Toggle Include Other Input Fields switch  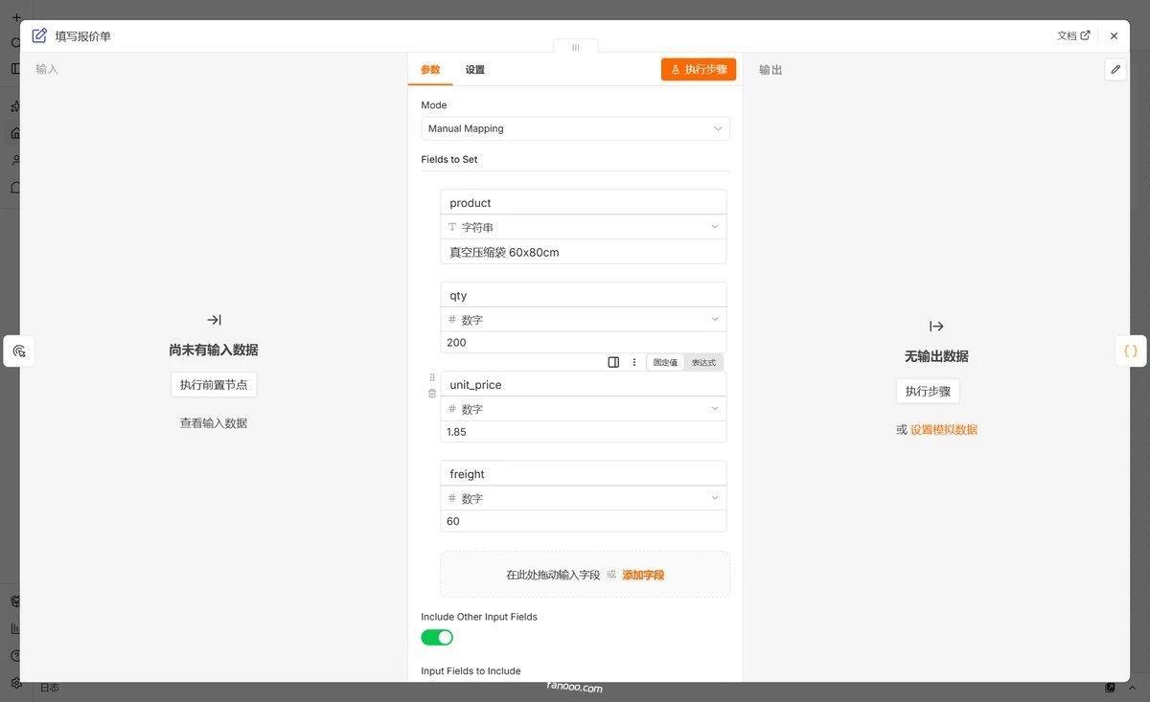tap(437, 637)
